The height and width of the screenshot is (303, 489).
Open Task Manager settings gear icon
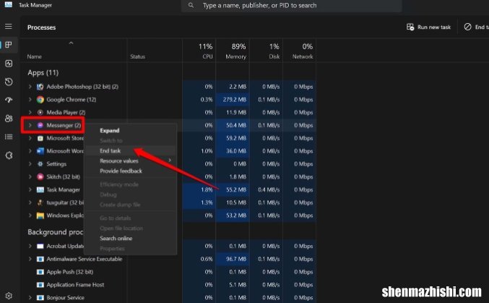tap(9, 296)
